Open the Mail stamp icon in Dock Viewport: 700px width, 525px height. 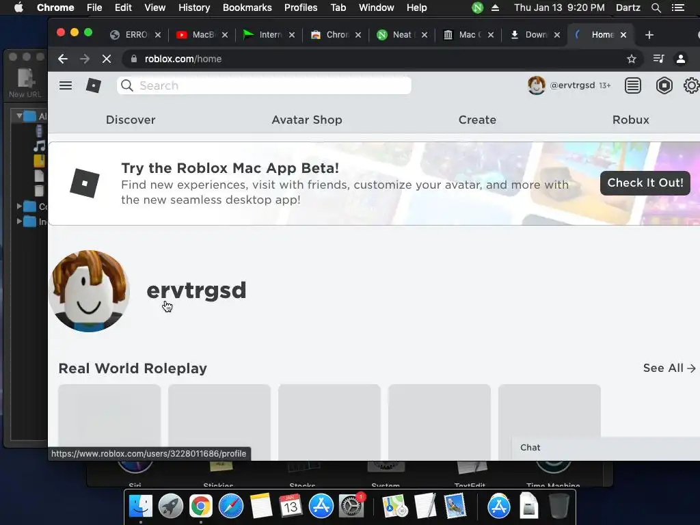coord(455,507)
